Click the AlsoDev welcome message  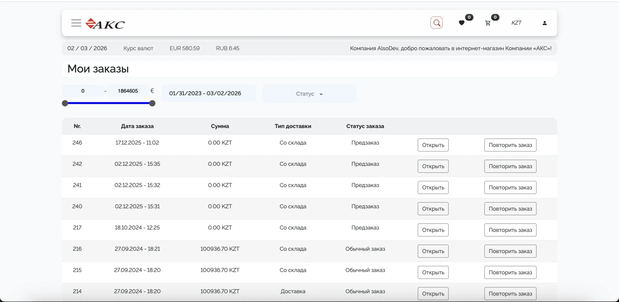pyautogui.click(x=451, y=48)
